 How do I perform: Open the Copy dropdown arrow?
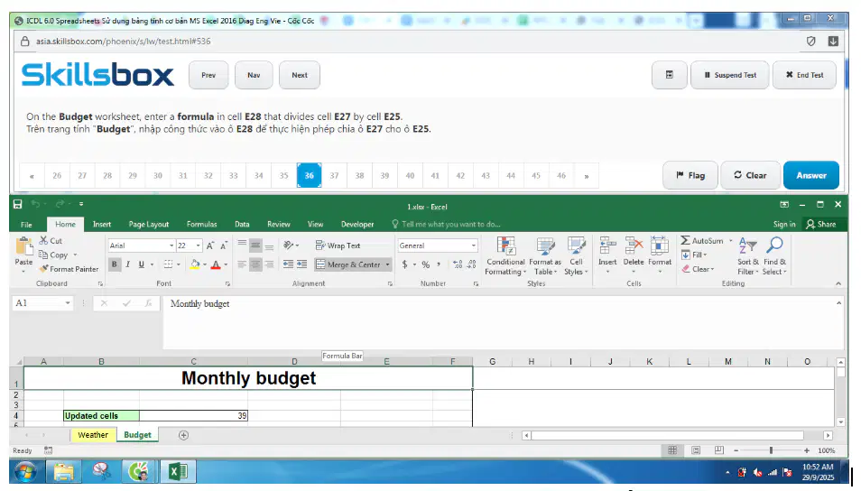click(75, 255)
